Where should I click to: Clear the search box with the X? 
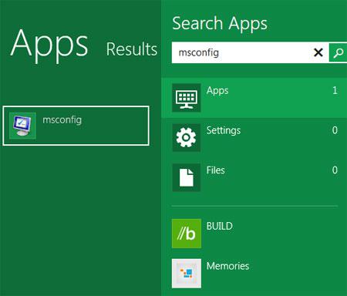(318, 52)
